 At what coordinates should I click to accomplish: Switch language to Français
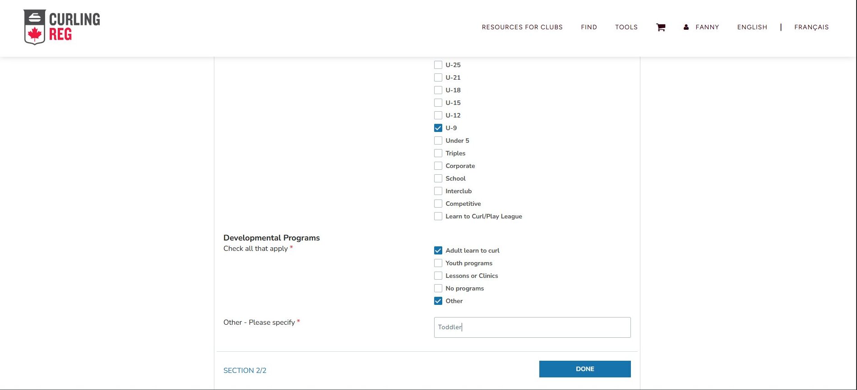click(x=811, y=27)
